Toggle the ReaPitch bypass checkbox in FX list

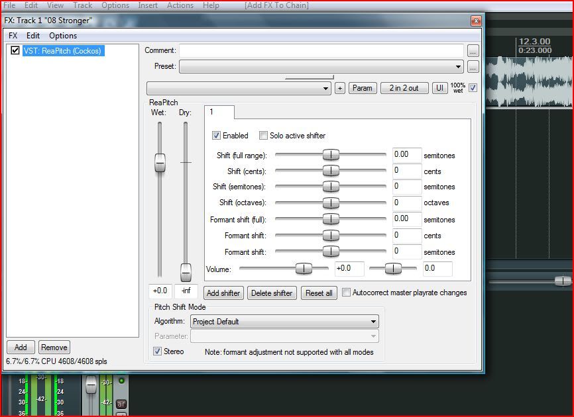tap(15, 50)
